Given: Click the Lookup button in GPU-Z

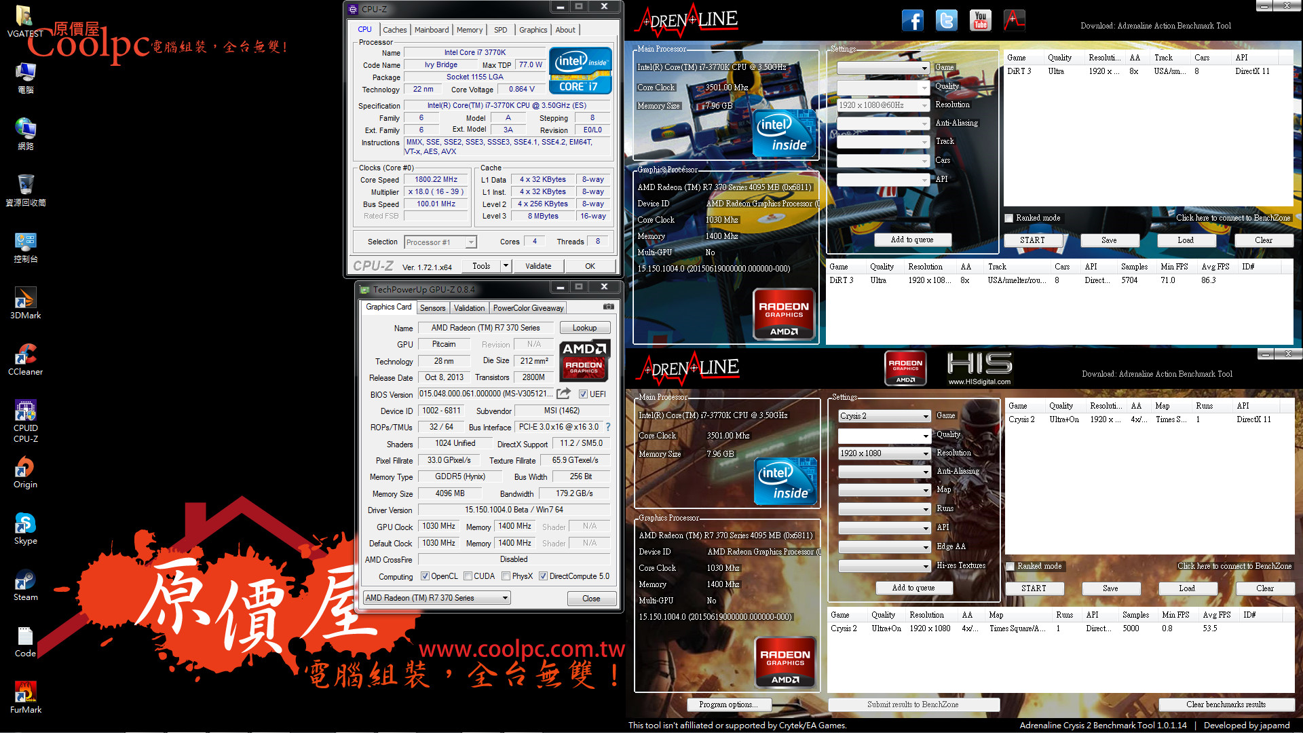Looking at the screenshot, I should [x=584, y=328].
